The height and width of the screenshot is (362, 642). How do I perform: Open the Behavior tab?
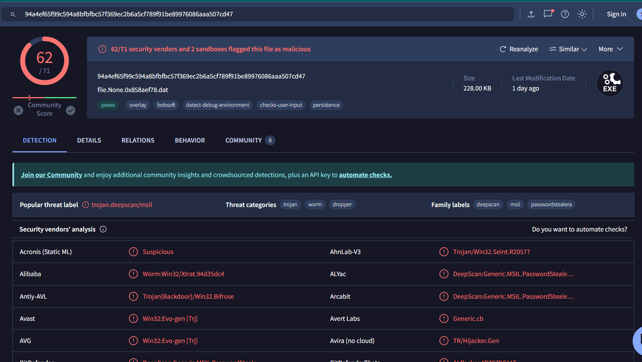pos(190,141)
